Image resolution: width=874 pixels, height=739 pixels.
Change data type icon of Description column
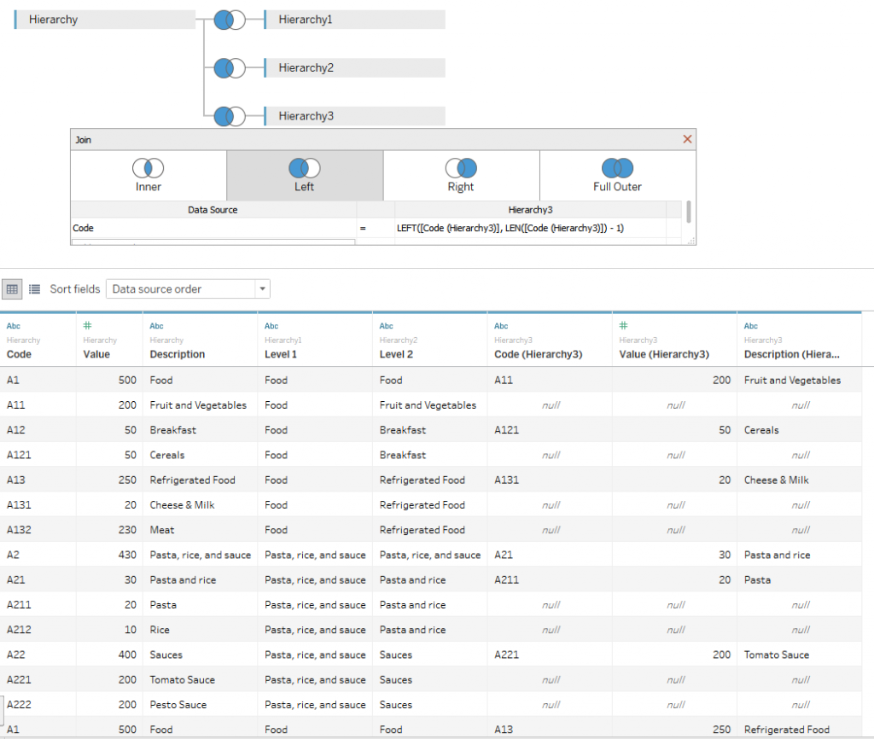[157, 326]
